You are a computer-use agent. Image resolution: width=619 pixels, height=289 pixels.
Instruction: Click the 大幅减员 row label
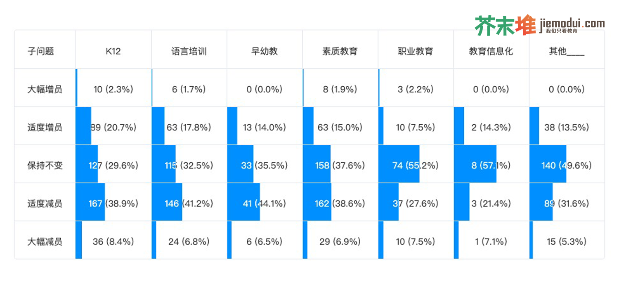pyautogui.click(x=45, y=242)
